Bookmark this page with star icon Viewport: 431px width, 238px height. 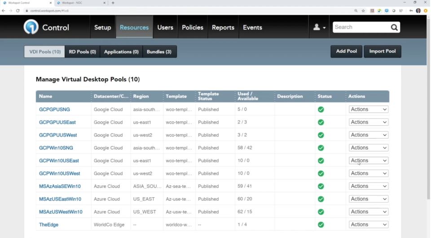363,10
